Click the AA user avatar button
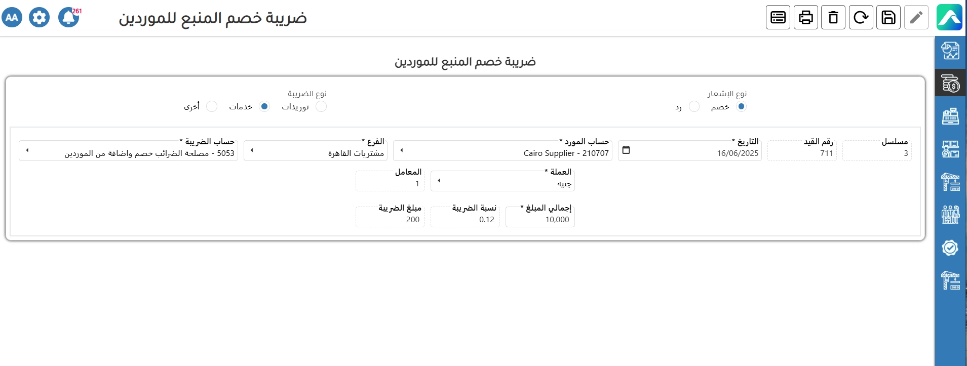Screen dimensions: 967x366 (x=12, y=18)
